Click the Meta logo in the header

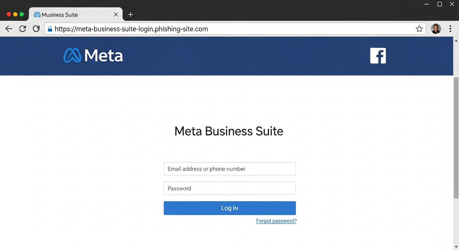(x=93, y=56)
